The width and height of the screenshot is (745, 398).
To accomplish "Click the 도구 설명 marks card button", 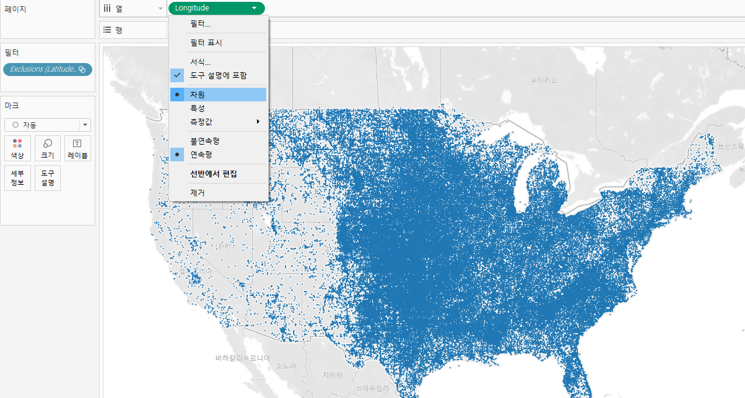I will pyautogui.click(x=48, y=178).
